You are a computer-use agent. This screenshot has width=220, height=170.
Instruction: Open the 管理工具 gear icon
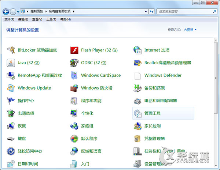coord(137,113)
